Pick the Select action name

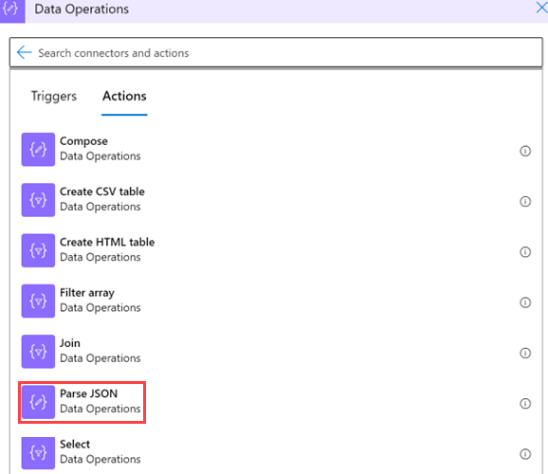pyautogui.click(x=75, y=445)
